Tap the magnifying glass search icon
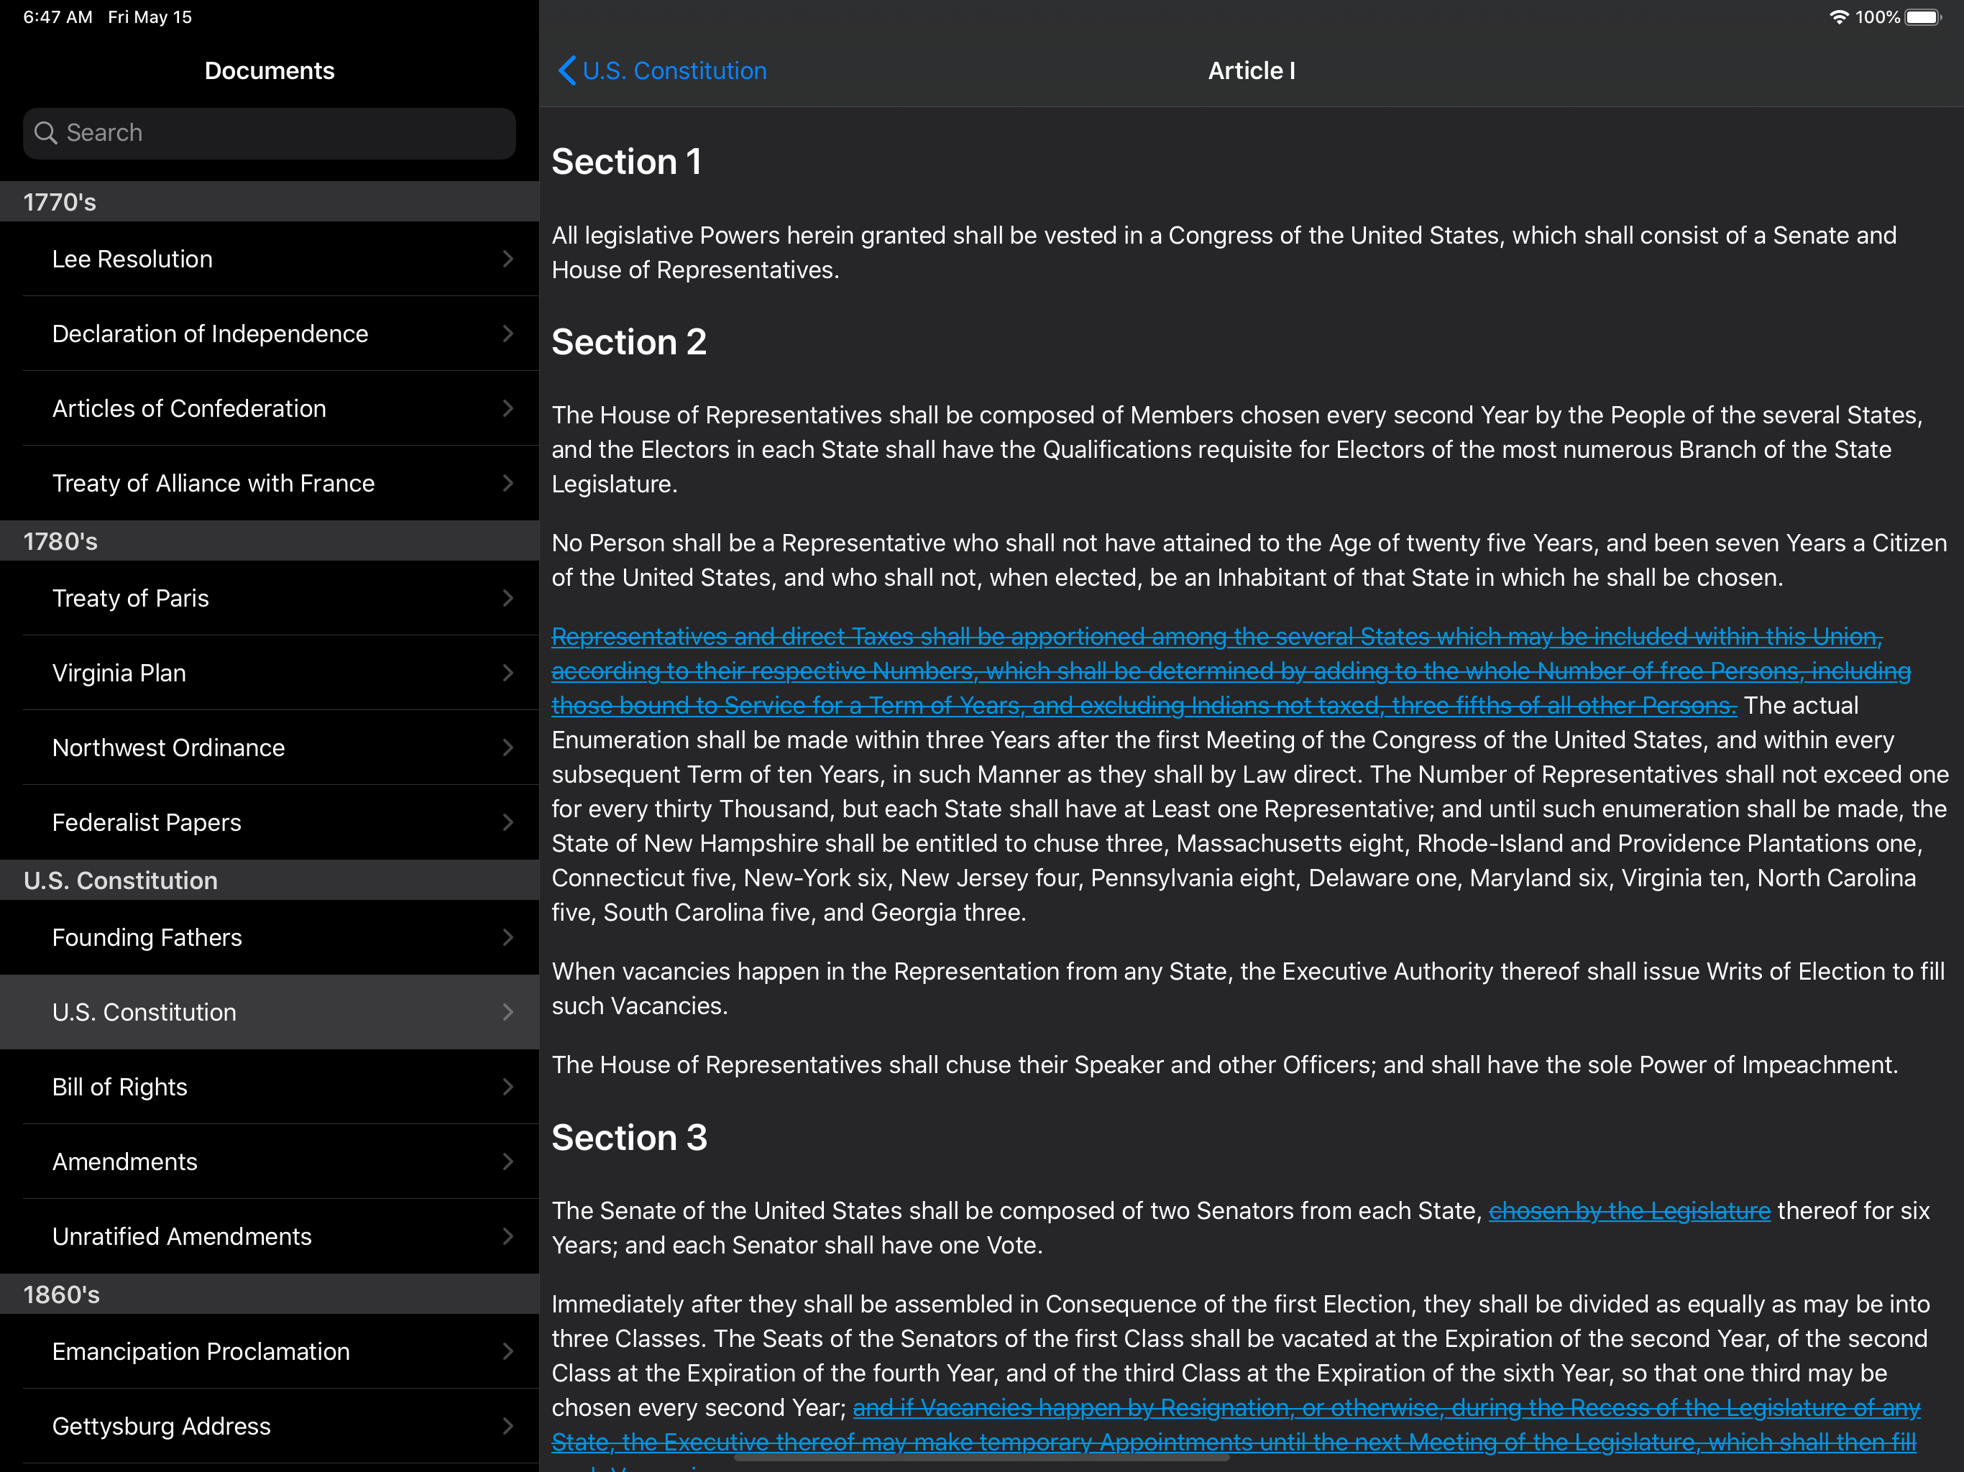Image resolution: width=1964 pixels, height=1472 pixels. [45, 133]
